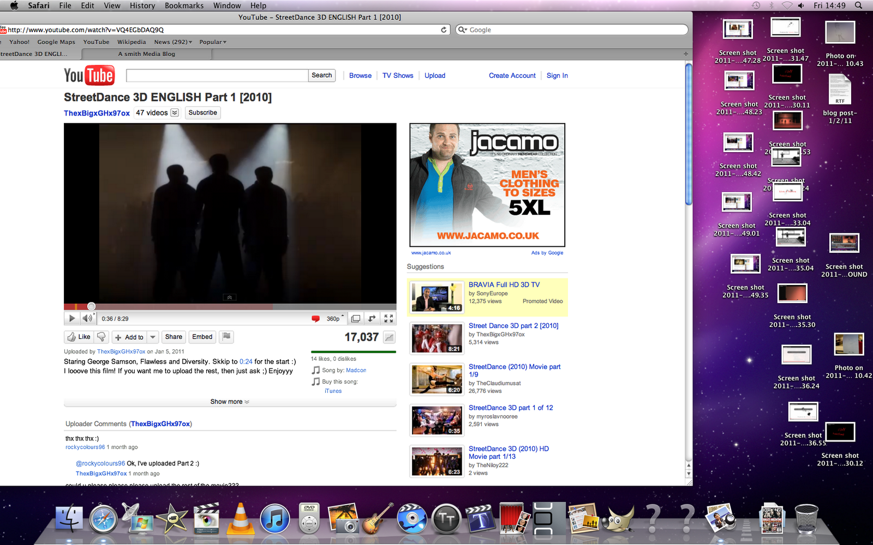Open the Add to dropdown arrow

153,337
